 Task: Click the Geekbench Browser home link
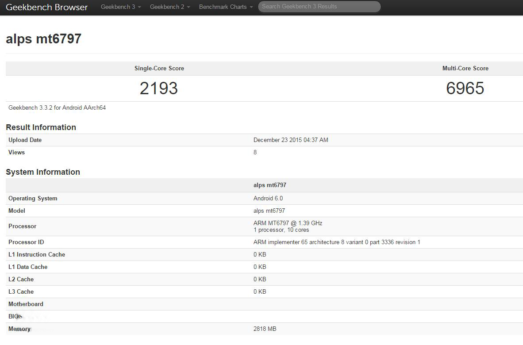tap(46, 7)
